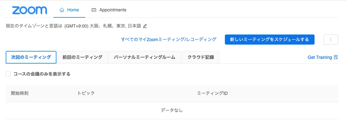
Task: Click the ミーティングID column header
Action: coord(212,93)
